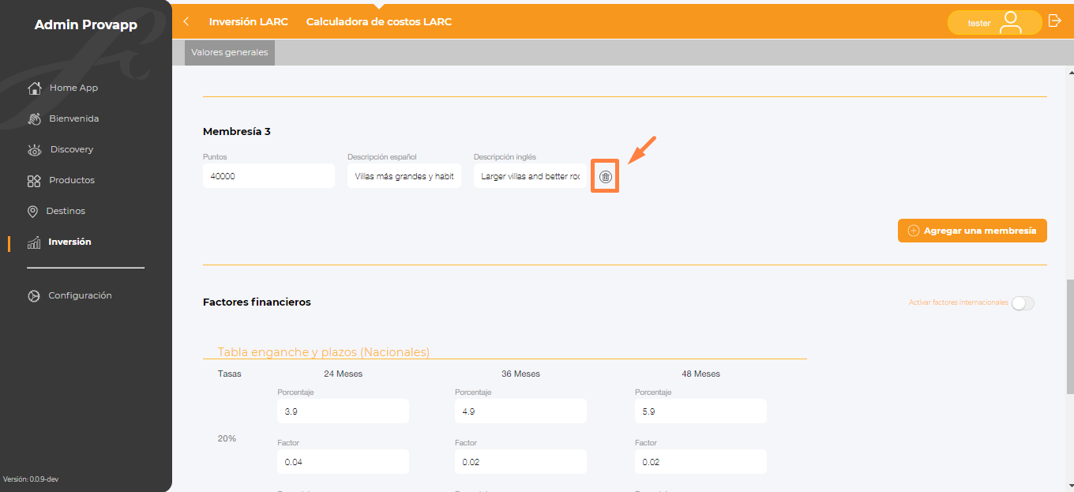Click Tabla enganche y plazos (Nacionales) title

point(324,352)
